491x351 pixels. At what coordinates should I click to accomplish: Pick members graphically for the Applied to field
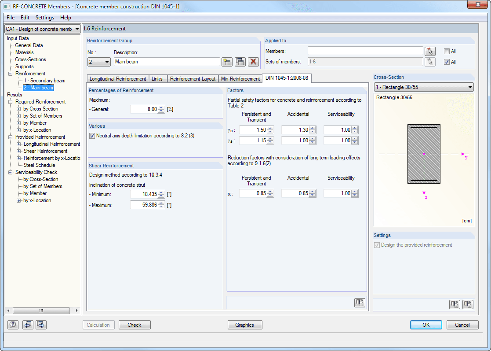click(x=430, y=51)
